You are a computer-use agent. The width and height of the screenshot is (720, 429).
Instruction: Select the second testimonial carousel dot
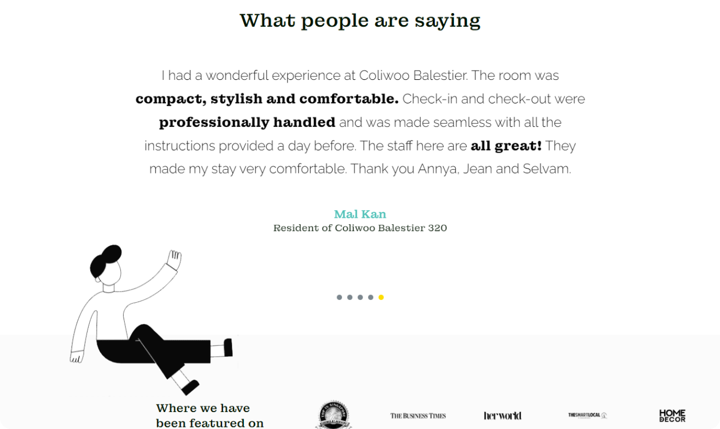pyautogui.click(x=350, y=297)
